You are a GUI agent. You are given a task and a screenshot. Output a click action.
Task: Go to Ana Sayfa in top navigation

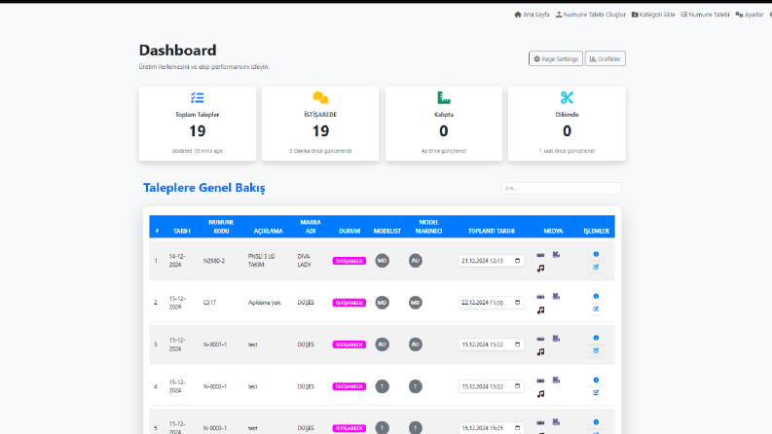click(x=532, y=15)
